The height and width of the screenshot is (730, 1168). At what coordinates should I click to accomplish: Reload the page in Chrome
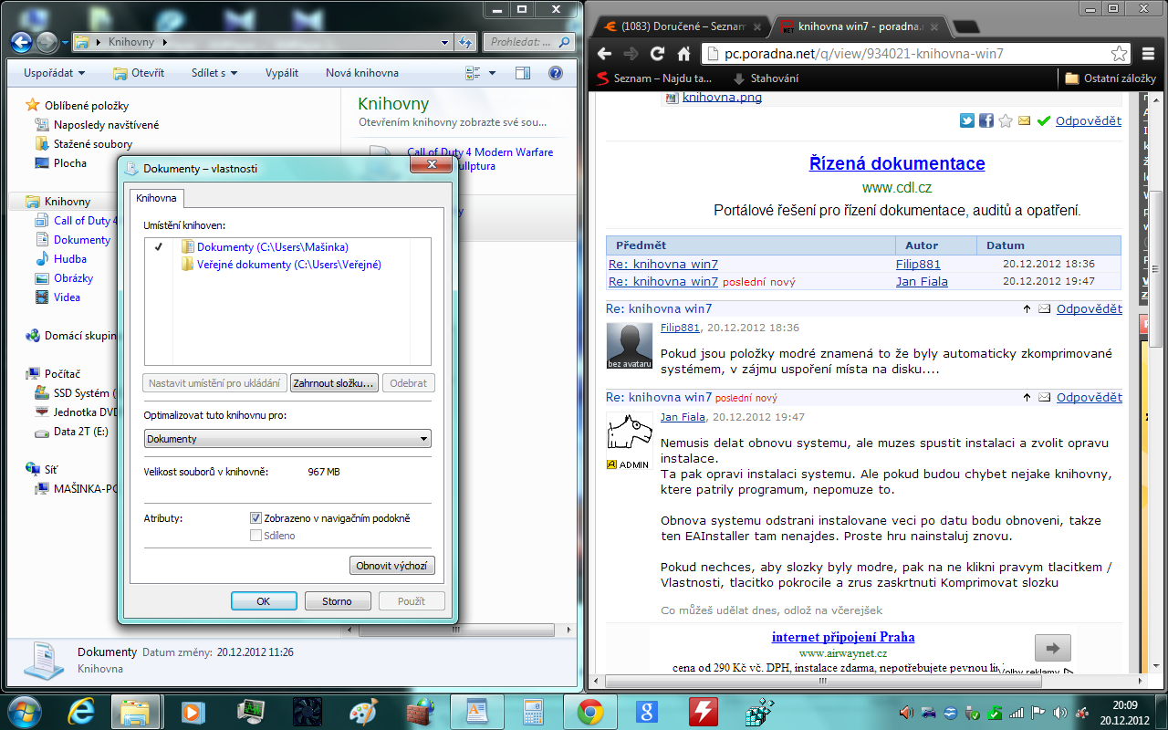[657, 53]
